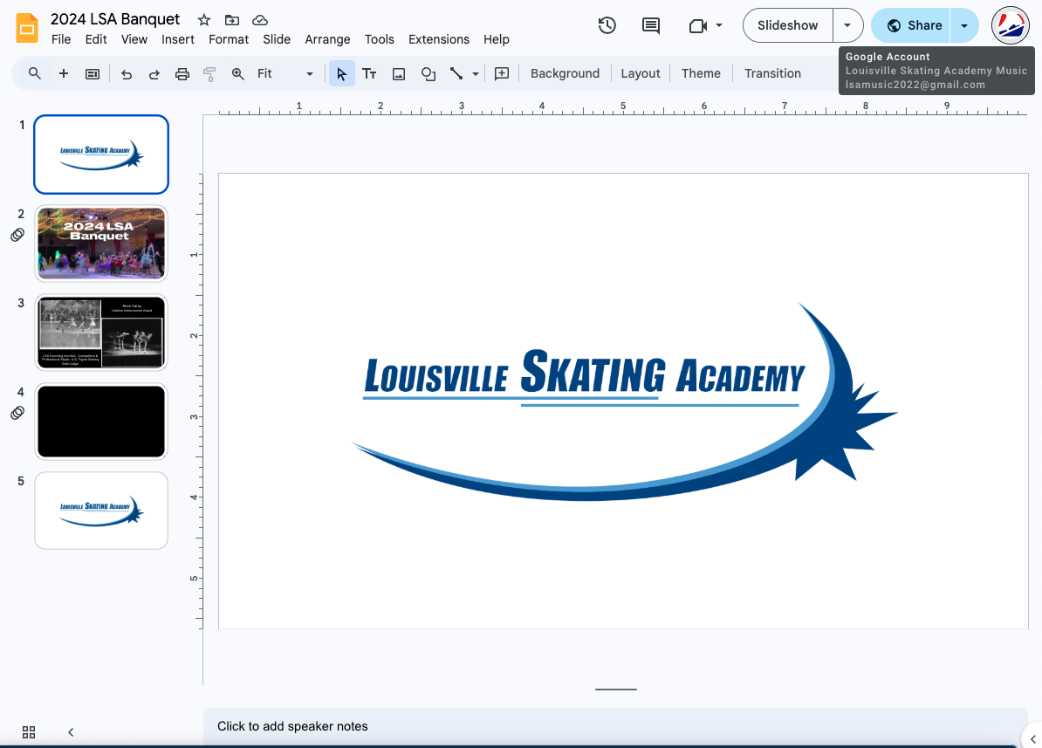
Task: Open the Extensions menu
Action: (x=439, y=39)
